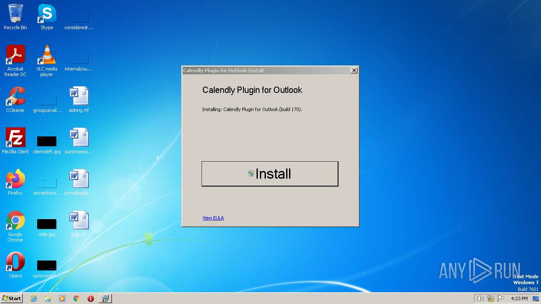This screenshot has height=304, width=541.
Task: Click the network tray icon
Action: 491,299
